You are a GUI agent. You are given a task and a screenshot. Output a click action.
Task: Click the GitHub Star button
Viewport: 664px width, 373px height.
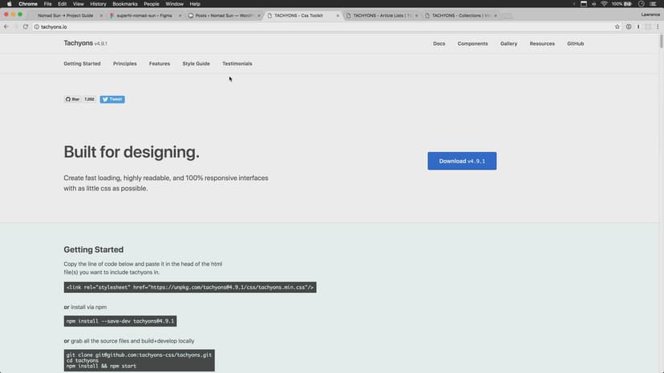pyautogui.click(x=73, y=99)
